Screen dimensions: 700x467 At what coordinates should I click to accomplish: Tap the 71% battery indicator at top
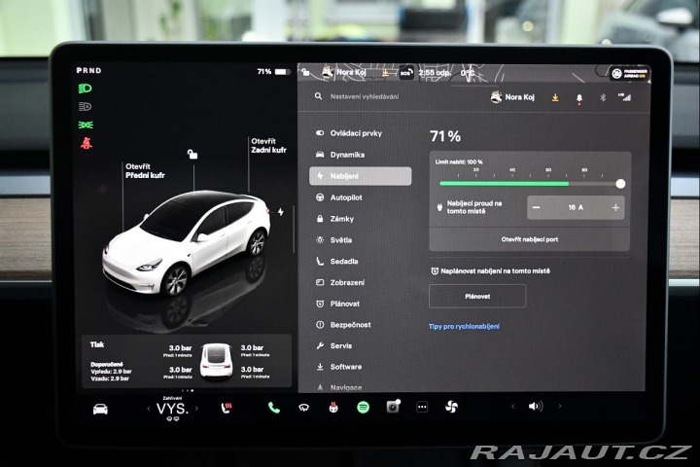(273, 71)
